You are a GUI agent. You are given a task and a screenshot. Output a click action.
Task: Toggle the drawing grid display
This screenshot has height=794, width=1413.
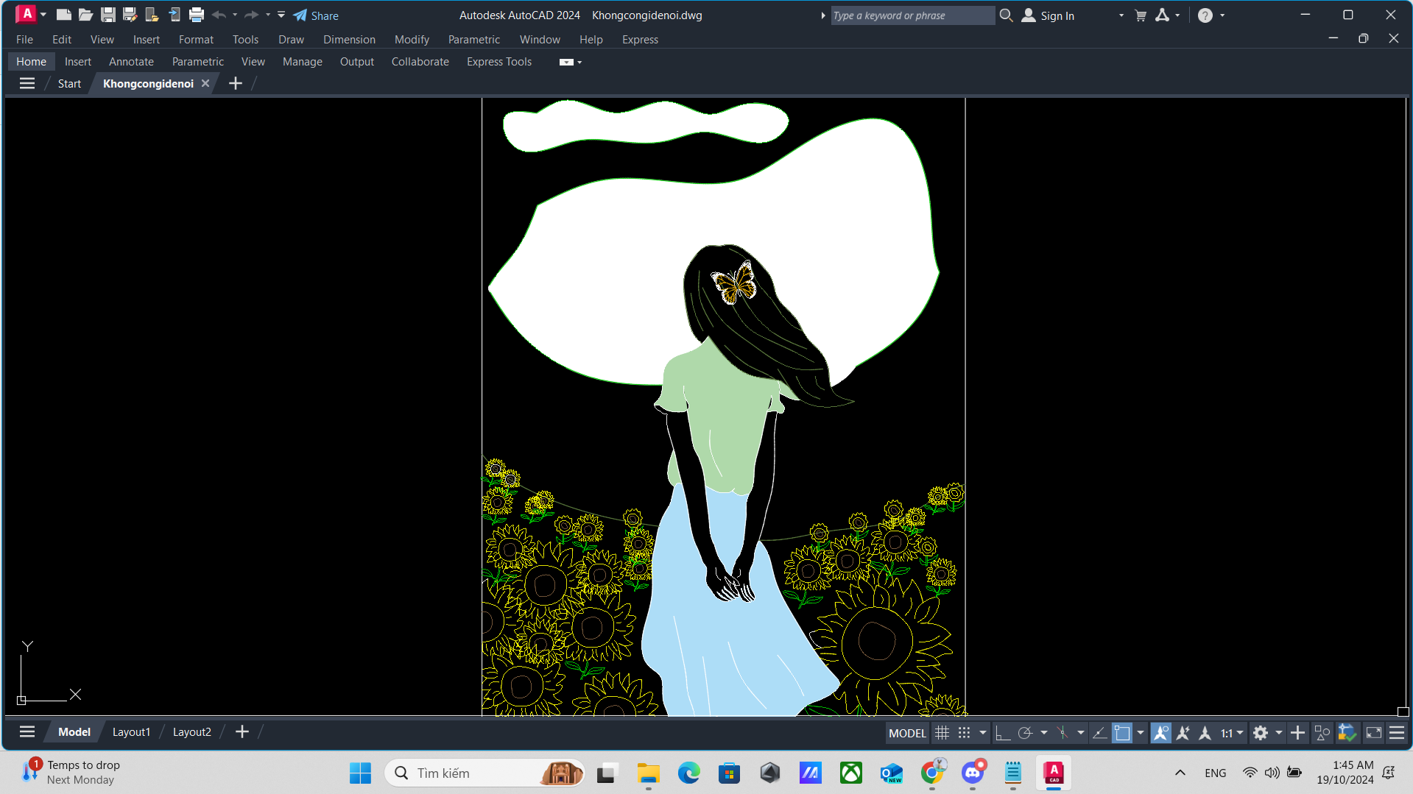pos(942,733)
